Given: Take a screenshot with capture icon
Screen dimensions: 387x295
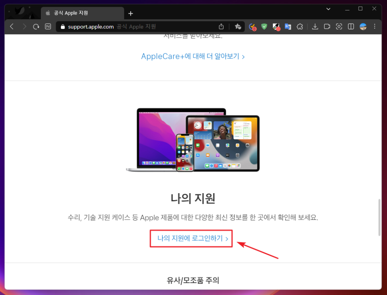Looking at the screenshot, I should tap(339, 26).
